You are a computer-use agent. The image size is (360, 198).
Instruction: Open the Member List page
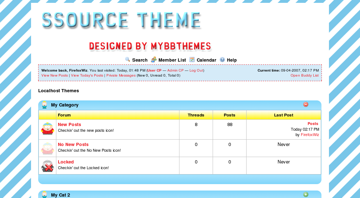coord(172,60)
